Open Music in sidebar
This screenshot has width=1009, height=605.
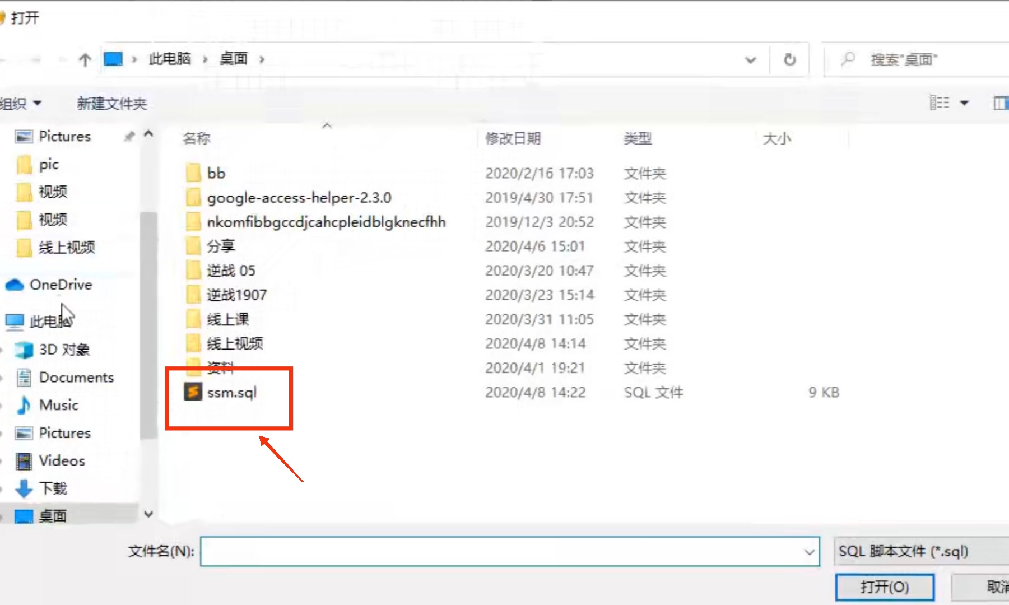[x=48, y=405]
